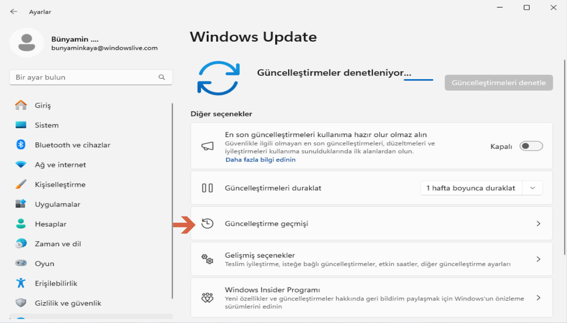The image size is (567, 323).
Task: Expand Windows Insider Programı with its chevron
Action: tap(538, 298)
